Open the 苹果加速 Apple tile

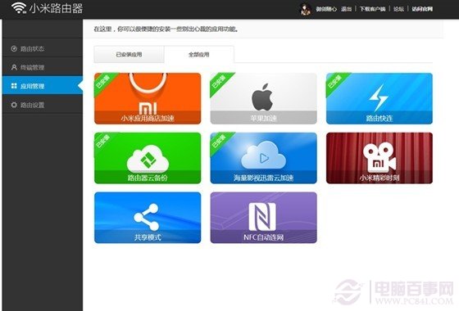[263, 98]
